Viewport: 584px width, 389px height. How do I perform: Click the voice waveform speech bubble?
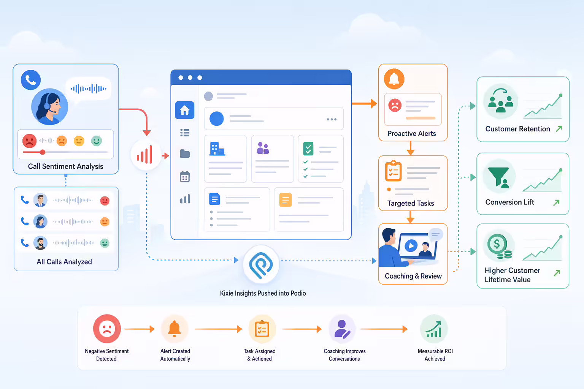click(89, 90)
